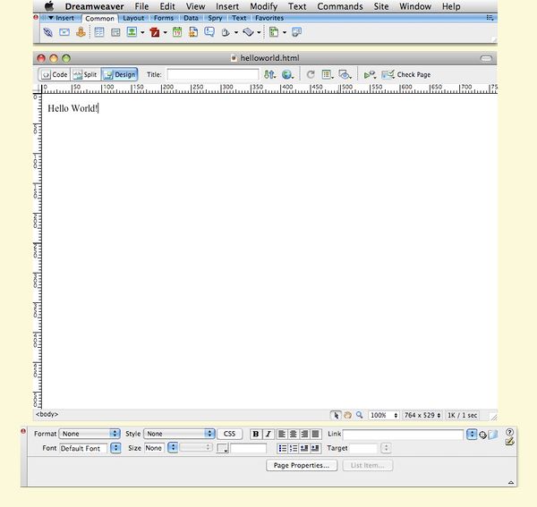Toggle Bold formatting in Properties panel
Image resolution: width=537 pixels, height=507 pixels.
point(255,434)
